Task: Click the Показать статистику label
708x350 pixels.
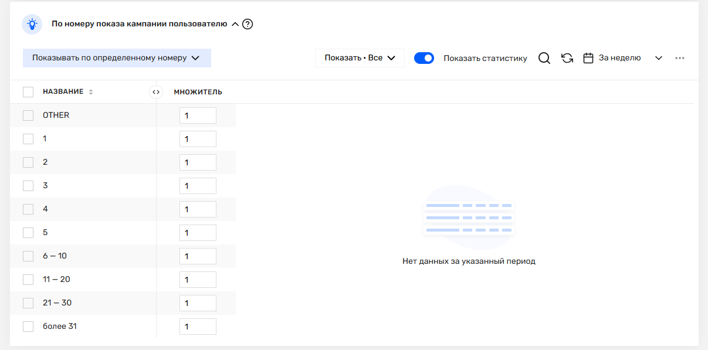Action: [x=486, y=58]
